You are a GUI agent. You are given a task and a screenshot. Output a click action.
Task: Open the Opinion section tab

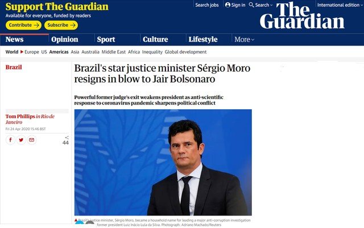[65, 39]
